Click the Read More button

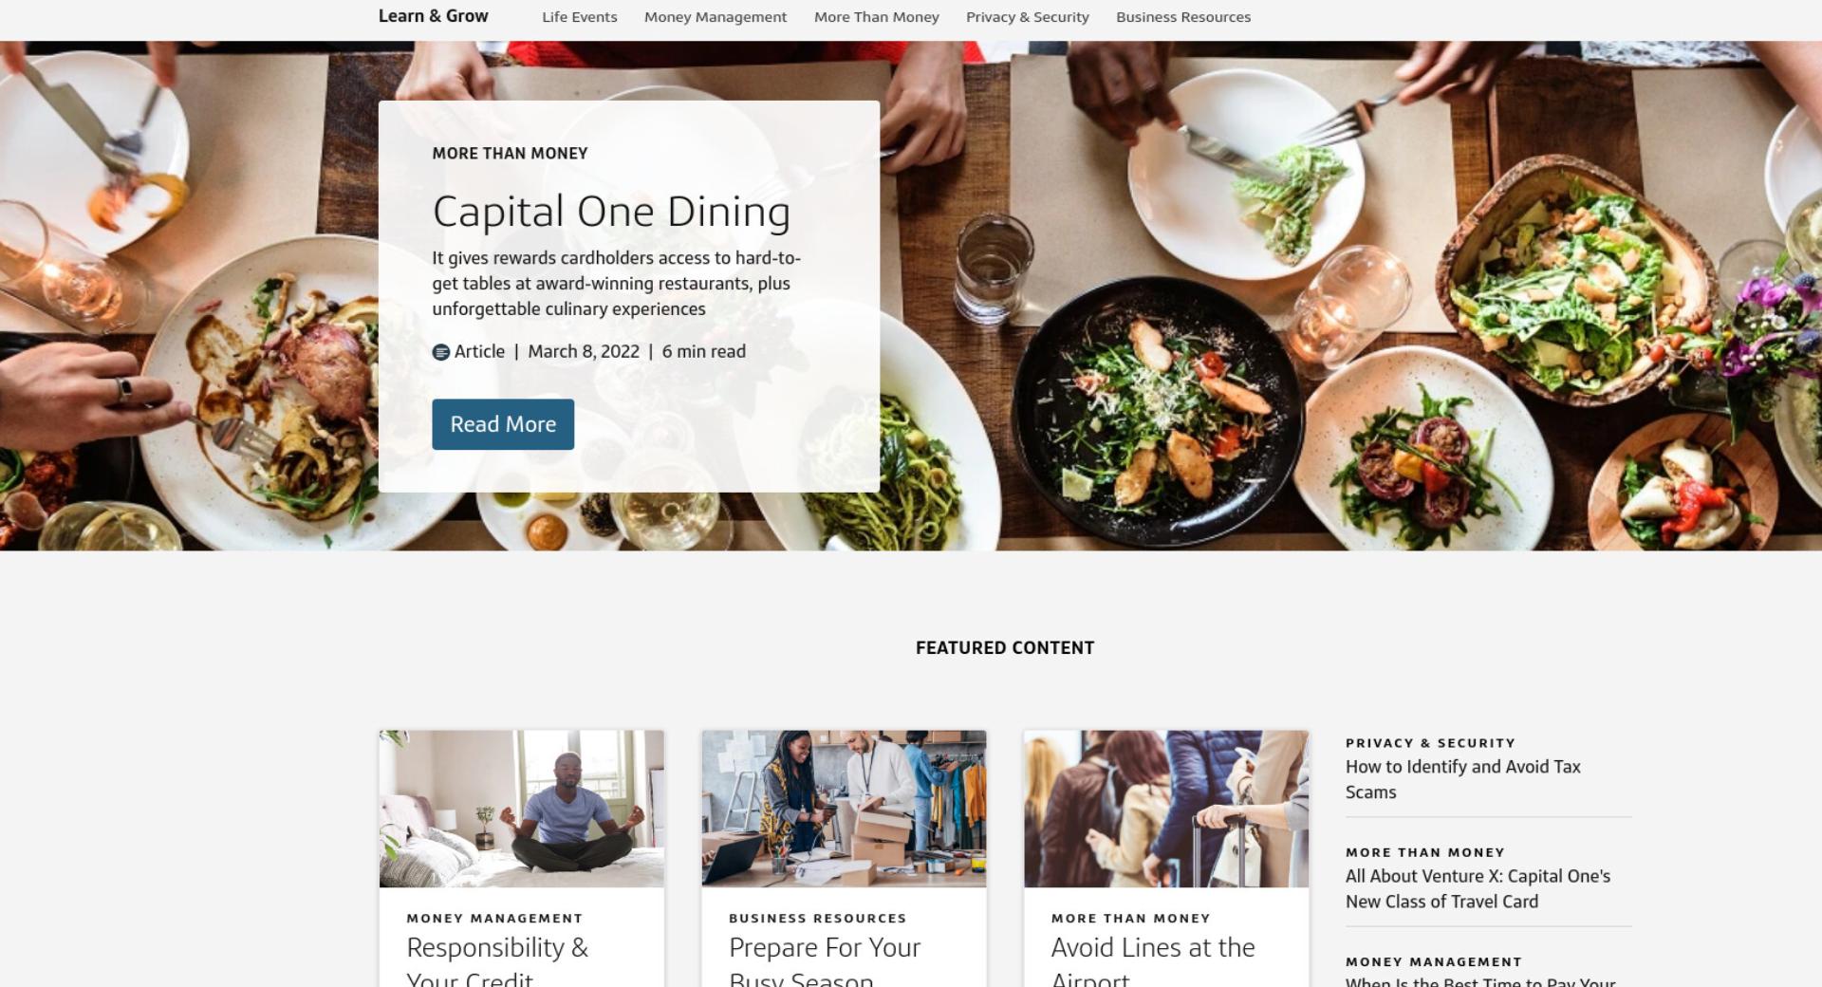pyautogui.click(x=503, y=424)
